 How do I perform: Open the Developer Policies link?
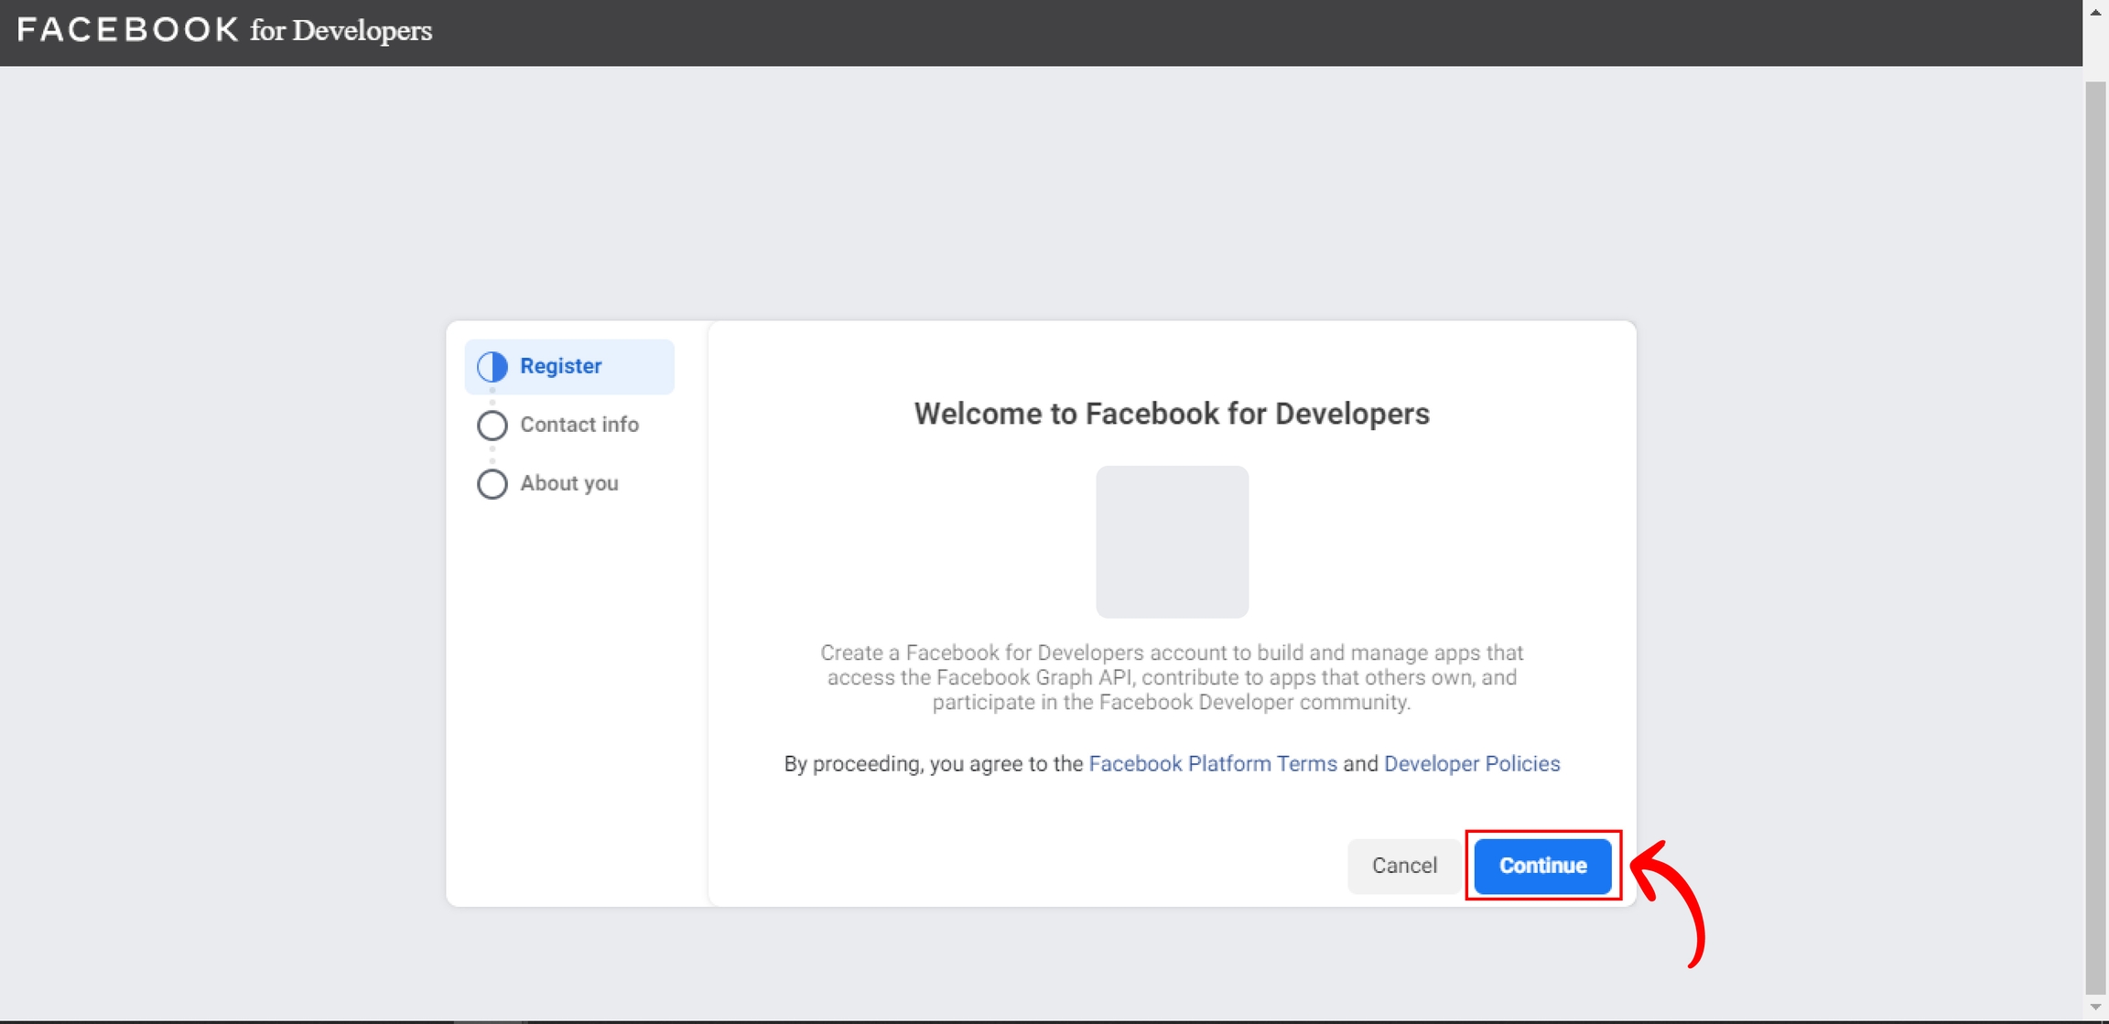tap(1471, 764)
